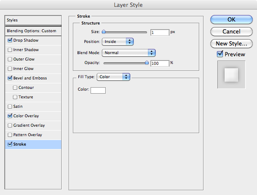Viewport: 257px width, 195px height.
Task: Select the Color Overlay style entry
Action: point(33,116)
